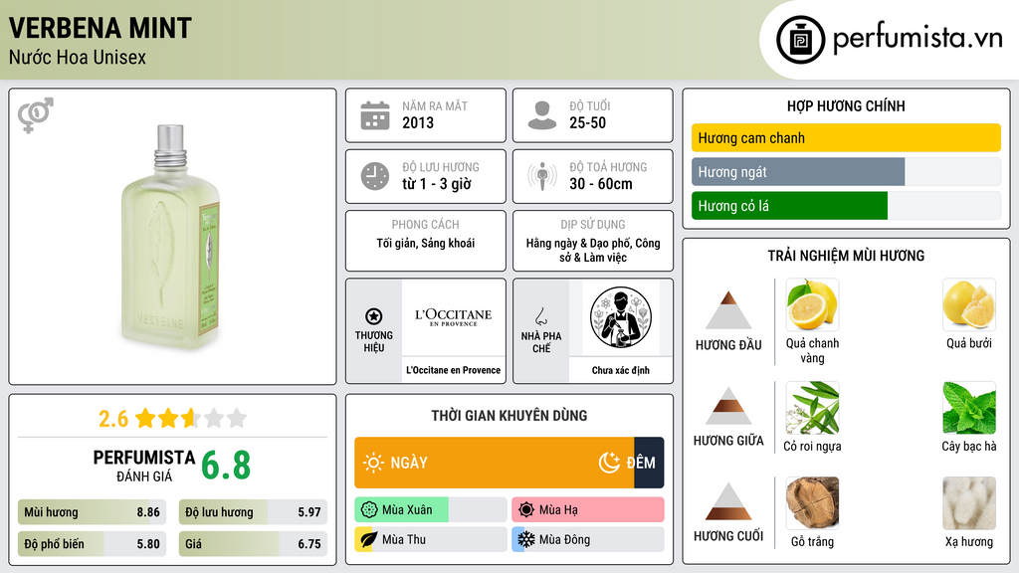Click the green 6.8 Perfumista score

[x=226, y=466]
